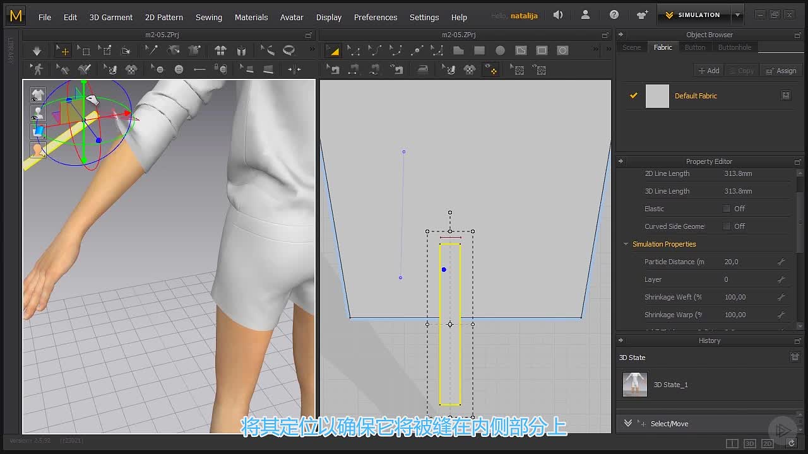808x454 pixels.
Task: Select the Internal Circle tool
Action: 562,50
